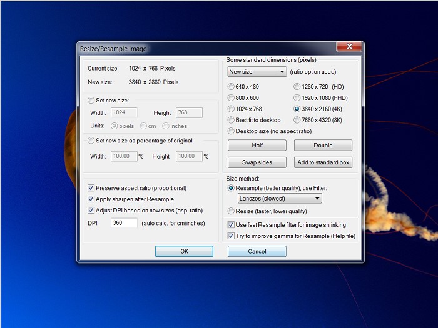The width and height of the screenshot is (438, 328).
Task: Open the Lanczos (slowest) filter dropdown
Action: [x=280, y=199]
